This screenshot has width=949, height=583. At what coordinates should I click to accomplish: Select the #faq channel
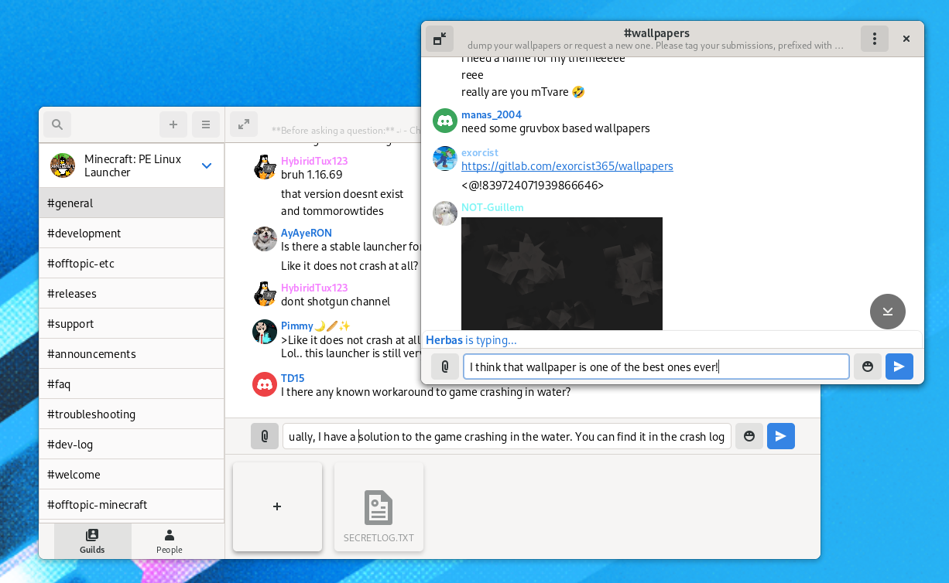click(x=132, y=384)
